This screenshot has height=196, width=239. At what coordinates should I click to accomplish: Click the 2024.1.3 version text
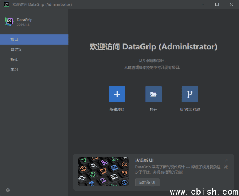23,25
